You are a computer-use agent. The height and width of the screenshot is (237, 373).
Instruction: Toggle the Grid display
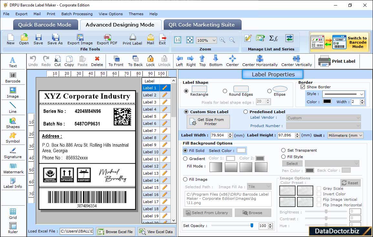coord(13,214)
